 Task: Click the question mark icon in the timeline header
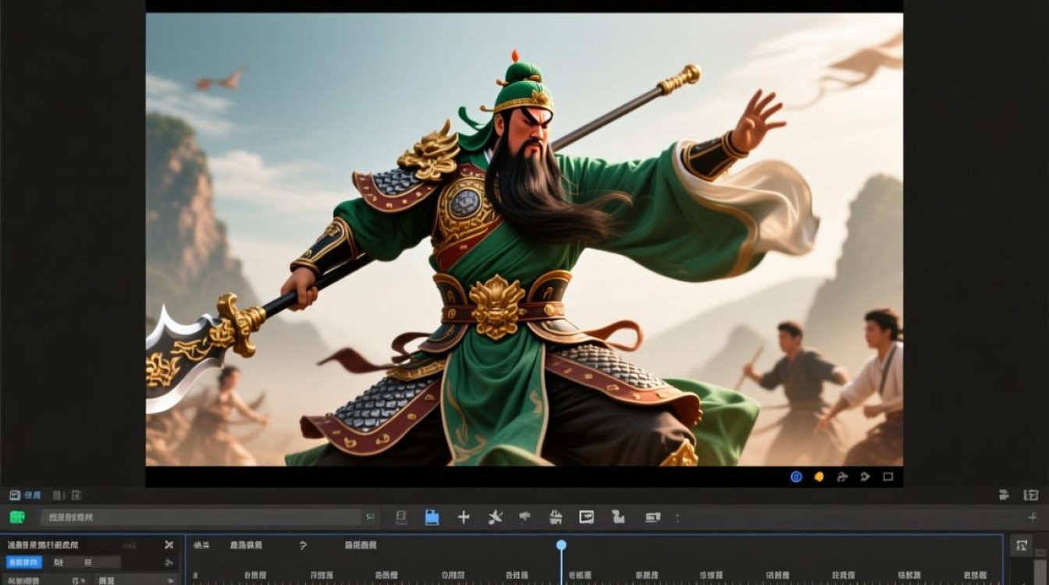(x=303, y=545)
